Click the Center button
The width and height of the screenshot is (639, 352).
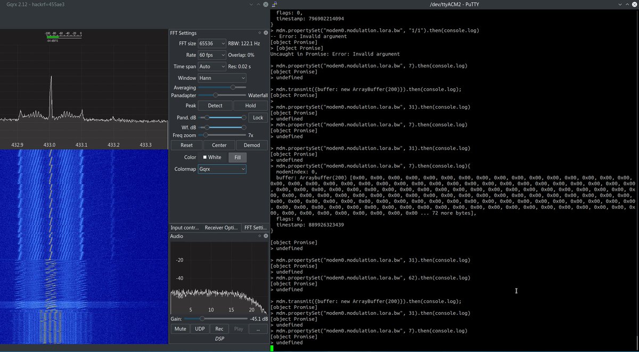click(219, 145)
